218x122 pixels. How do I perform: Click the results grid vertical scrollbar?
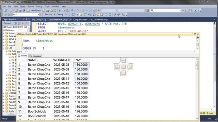[x=197, y=89]
